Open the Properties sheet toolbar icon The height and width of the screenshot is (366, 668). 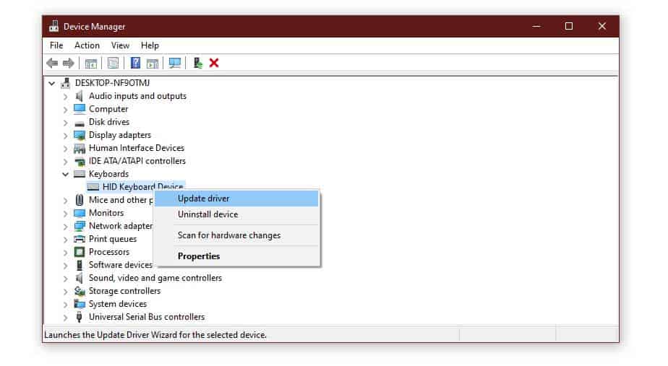tap(113, 64)
